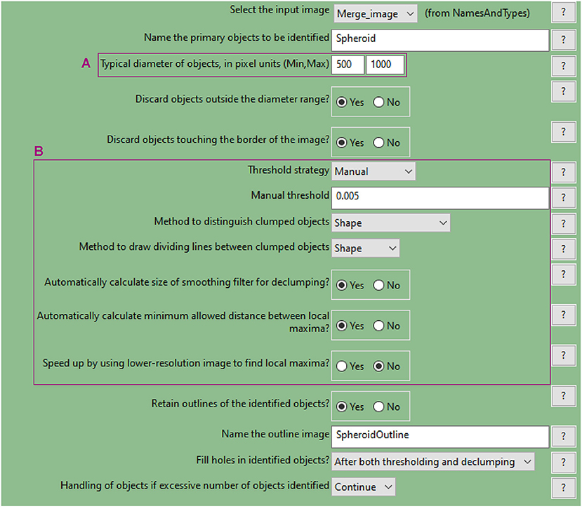Click the minimum diameter field showing 500
The height and width of the screenshot is (509, 582).
click(x=348, y=65)
